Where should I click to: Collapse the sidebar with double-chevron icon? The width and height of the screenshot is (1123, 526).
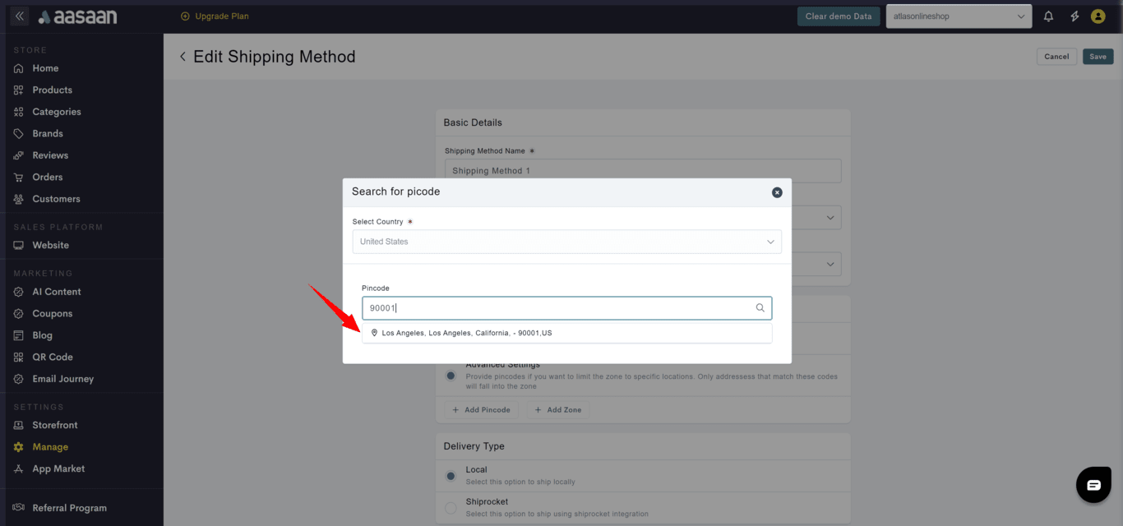[x=20, y=16]
